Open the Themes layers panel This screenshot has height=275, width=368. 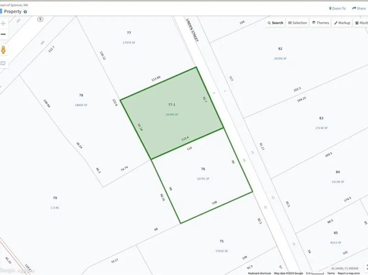click(x=320, y=22)
